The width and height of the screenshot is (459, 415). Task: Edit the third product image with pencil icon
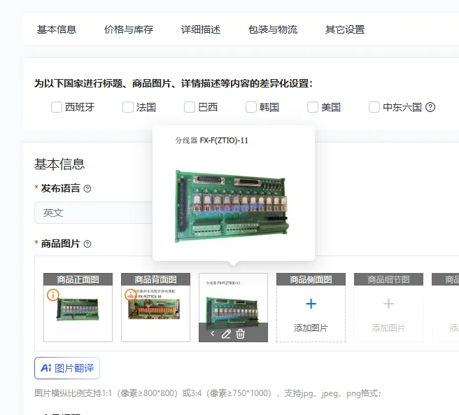coord(226,334)
